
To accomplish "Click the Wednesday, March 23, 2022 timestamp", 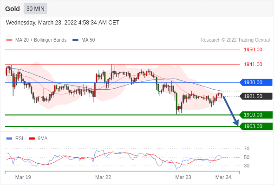I will pos(63,23).
